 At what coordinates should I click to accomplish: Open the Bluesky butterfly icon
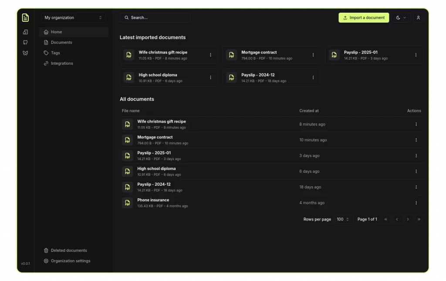[25, 53]
